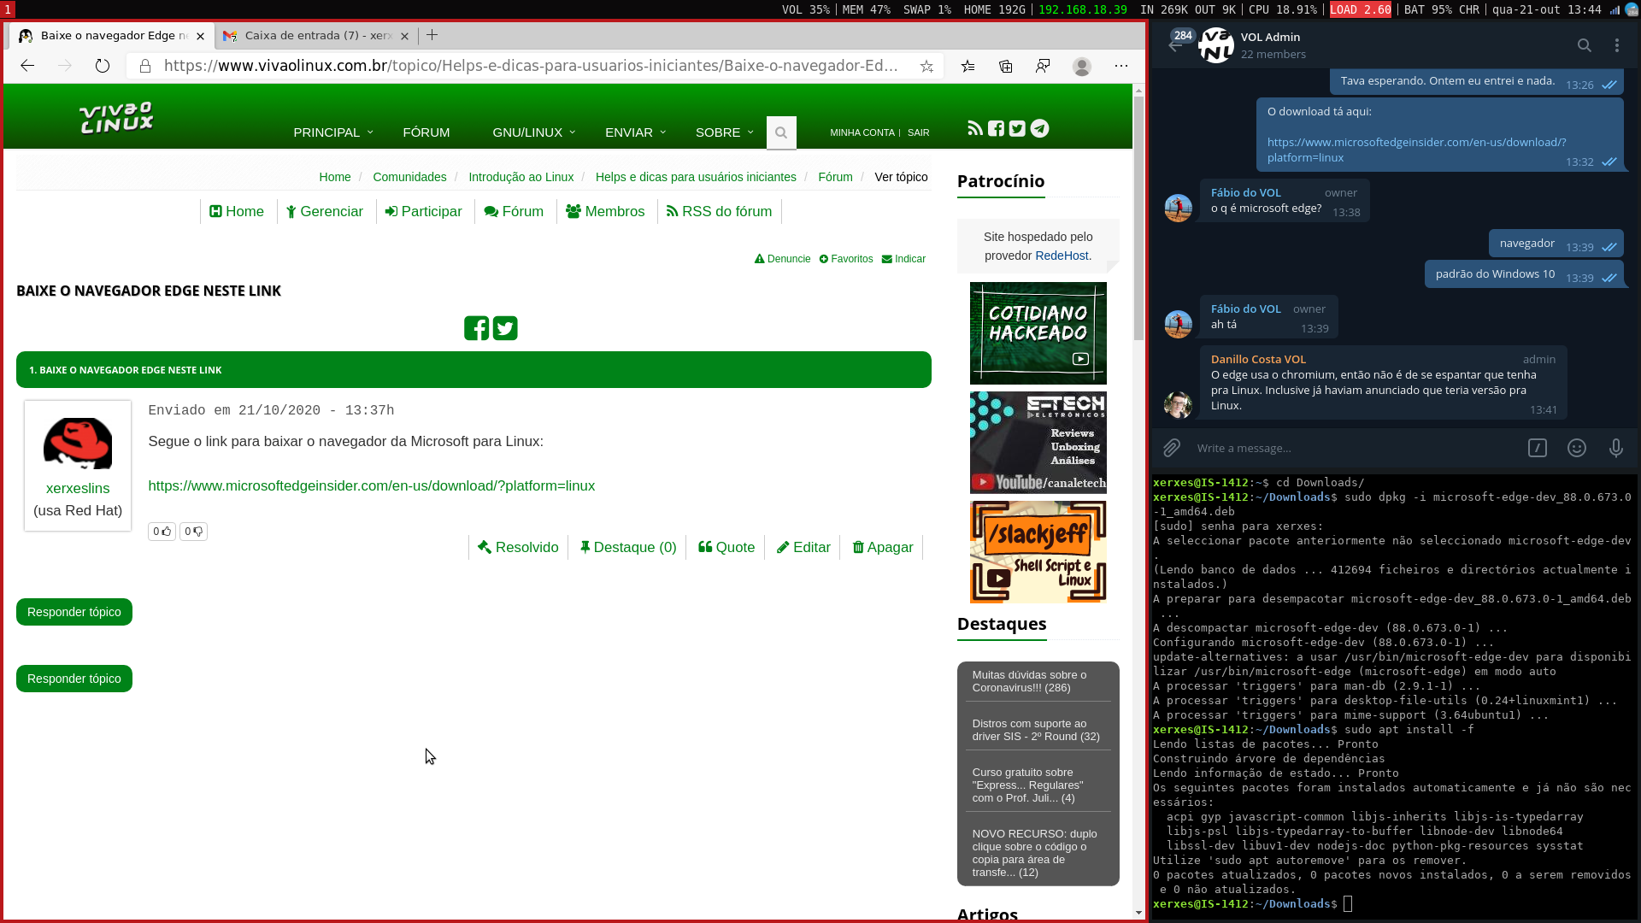Click MINHA CONTA link
Viewport: 1641px width, 923px height.
pos(862,132)
